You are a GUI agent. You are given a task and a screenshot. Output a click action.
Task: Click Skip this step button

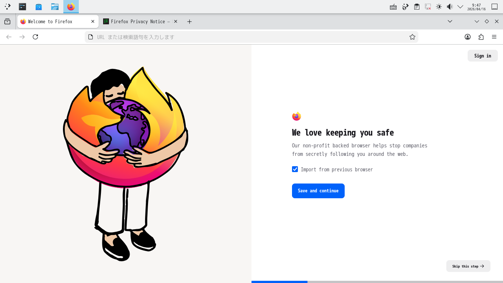[468, 266]
